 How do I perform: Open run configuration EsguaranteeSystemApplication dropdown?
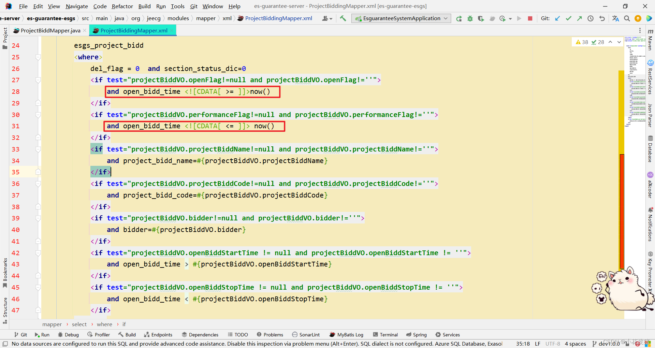tap(401, 18)
